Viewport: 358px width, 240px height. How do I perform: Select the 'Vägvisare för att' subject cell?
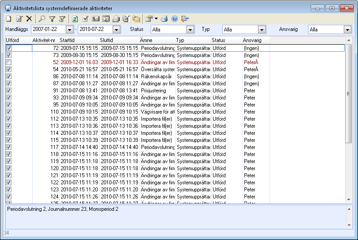tap(157, 112)
